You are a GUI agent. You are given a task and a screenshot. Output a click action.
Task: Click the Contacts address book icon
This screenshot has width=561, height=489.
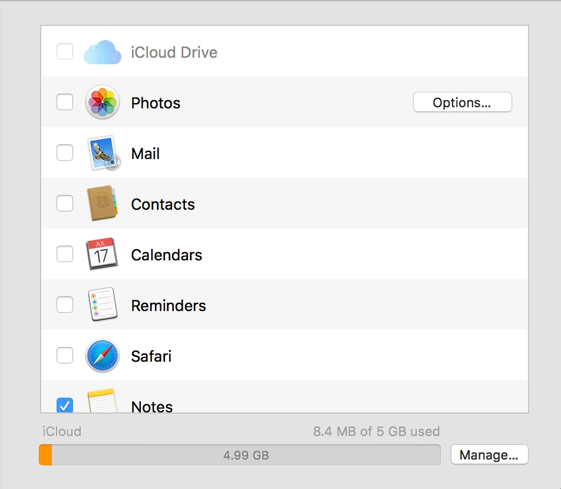[103, 203]
